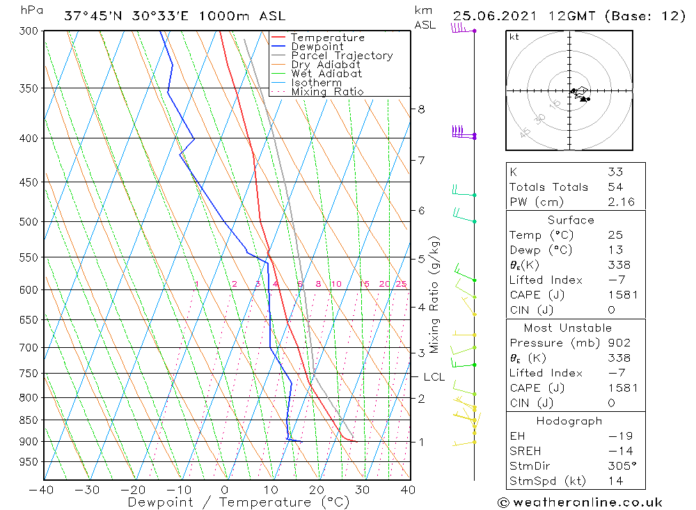Screen dimensions: 696x510
Task: Click the weatheronline.co.uk copyright link
Action: coord(580,502)
